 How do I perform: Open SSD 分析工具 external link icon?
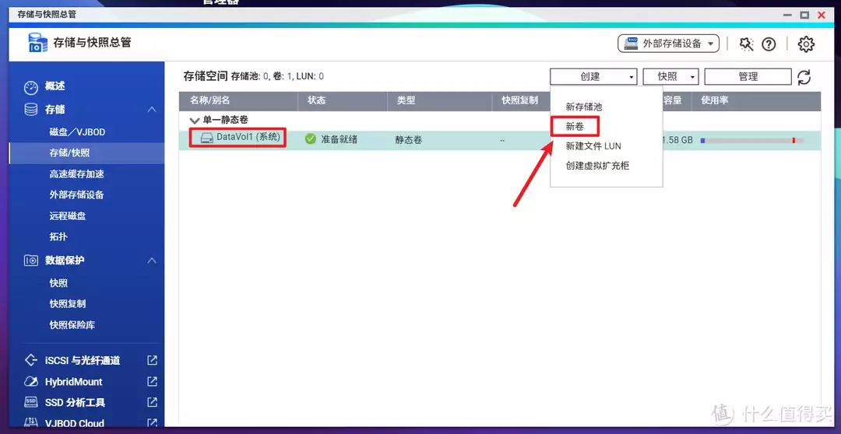(153, 402)
